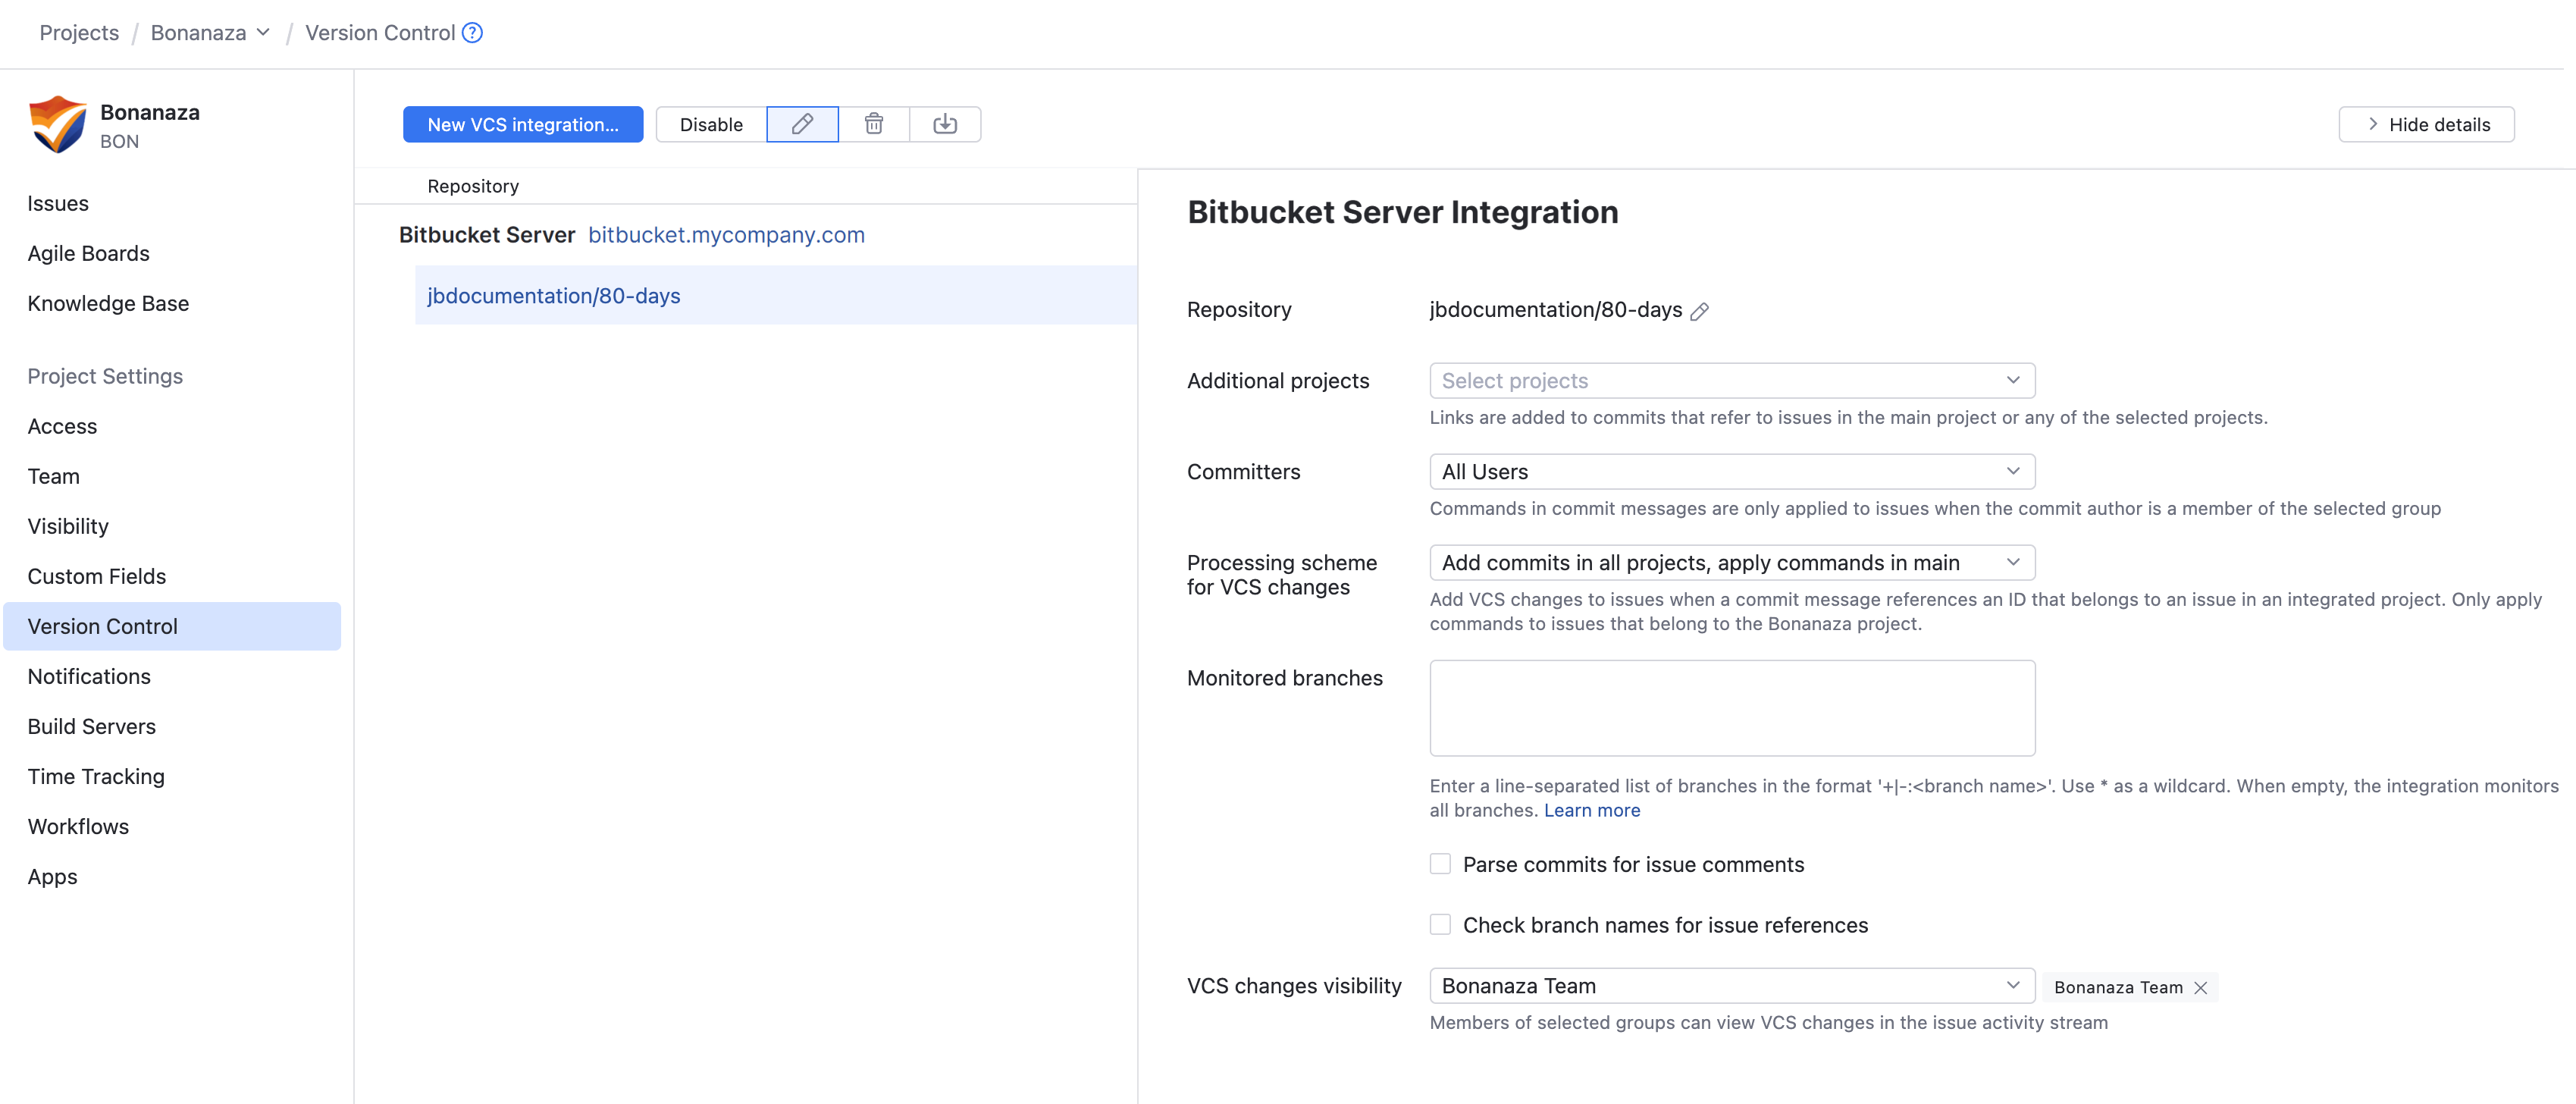2576x1104 pixels.
Task: Enable Parse commits for issue comments
Action: [1440, 863]
